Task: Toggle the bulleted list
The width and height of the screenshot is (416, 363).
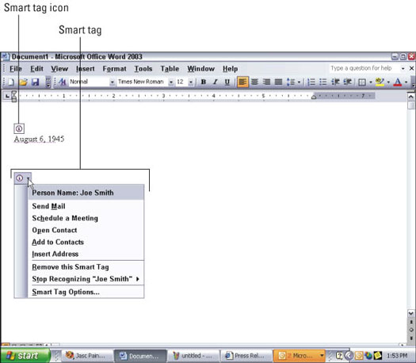Action: point(323,82)
